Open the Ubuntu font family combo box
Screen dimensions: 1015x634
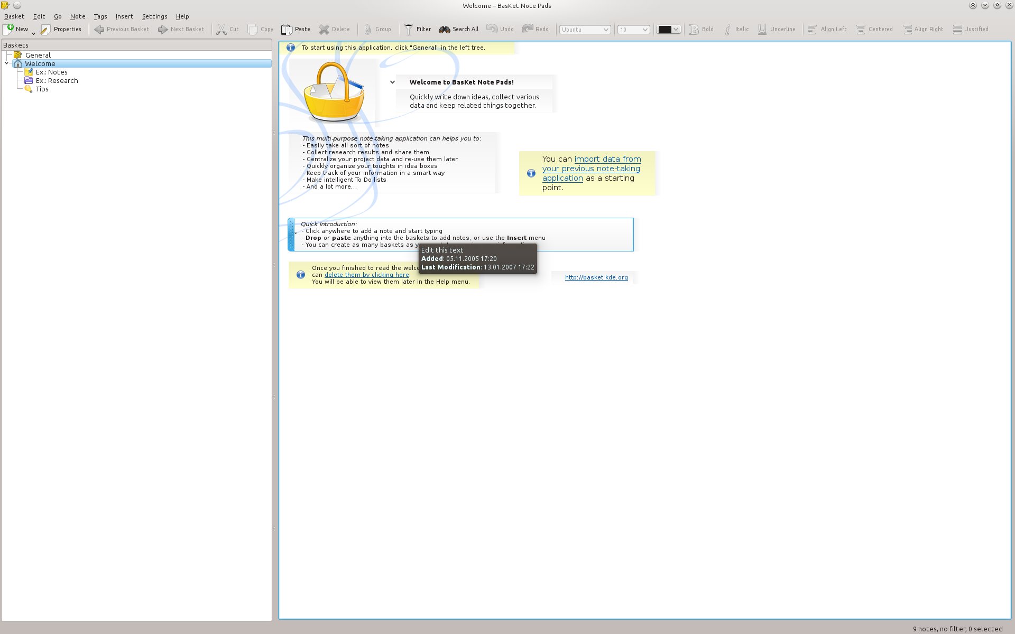coord(585,30)
